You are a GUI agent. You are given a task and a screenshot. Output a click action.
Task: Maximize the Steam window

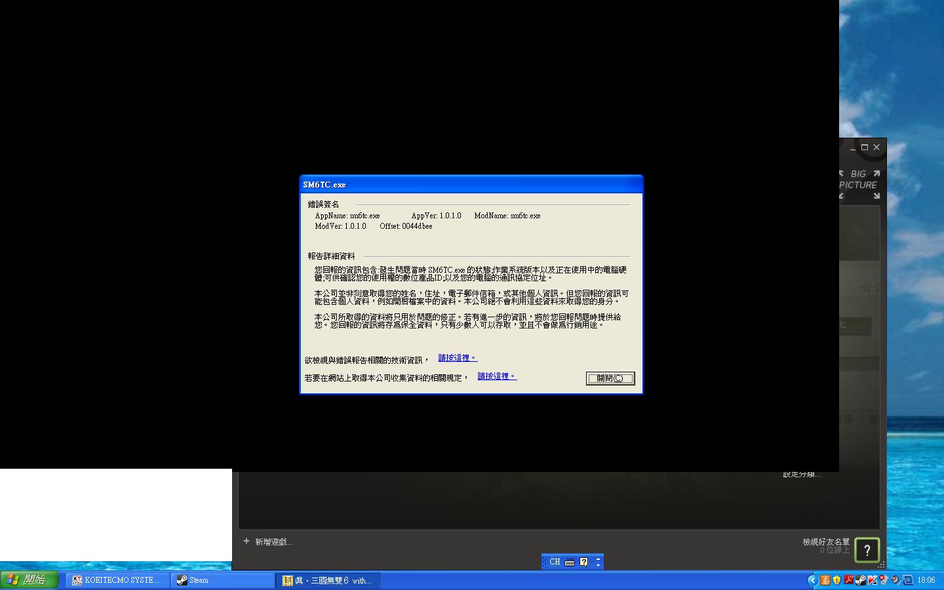click(865, 147)
